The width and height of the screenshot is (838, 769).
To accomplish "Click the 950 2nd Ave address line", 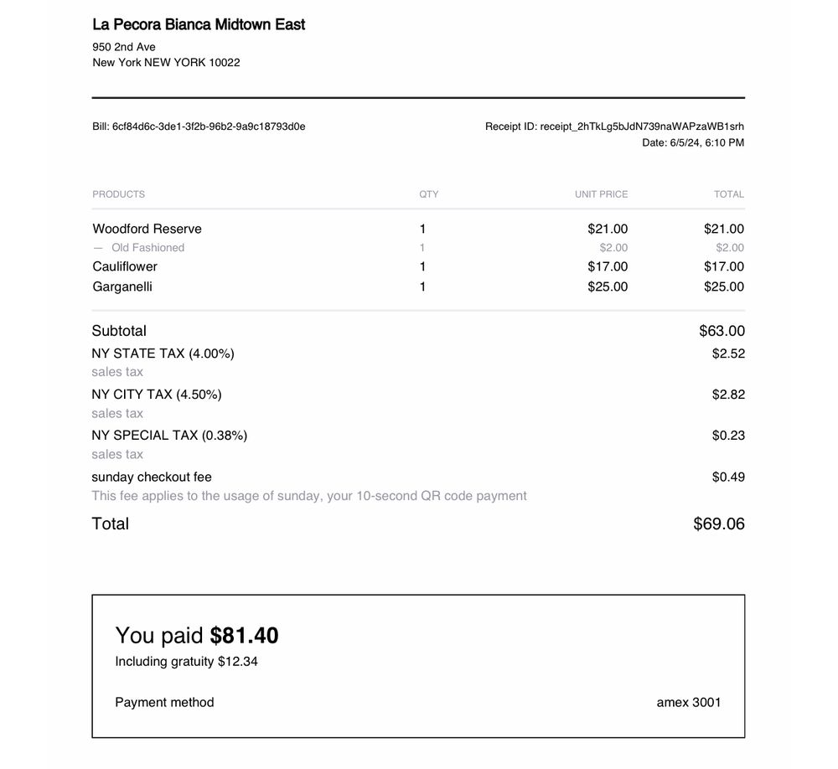I will pyautogui.click(x=124, y=47).
